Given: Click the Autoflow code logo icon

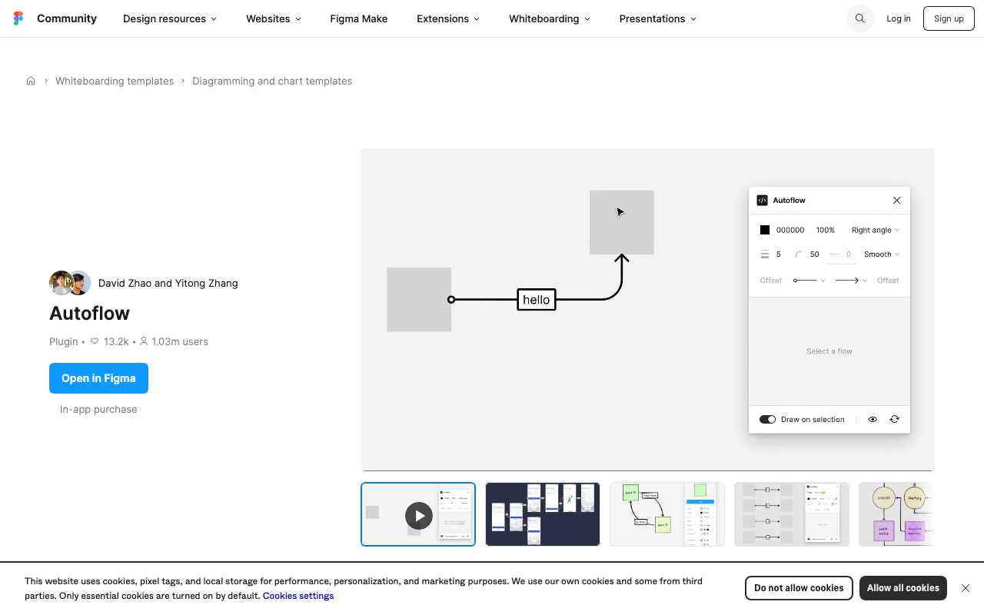Looking at the screenshot, I should (x=762, y=201).
